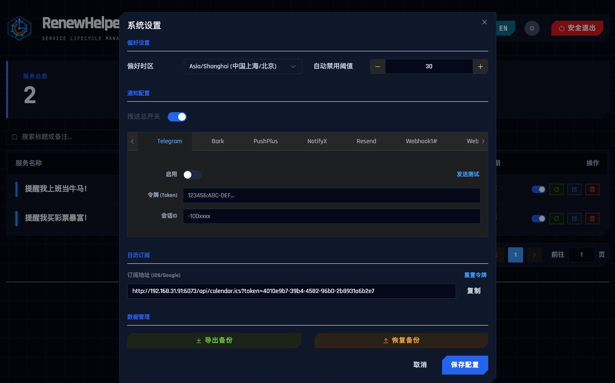Screen dimensions: 615x383
Task: Delete the second service with the trash icon
Action: pyautogui.click(x=592, y=219)
